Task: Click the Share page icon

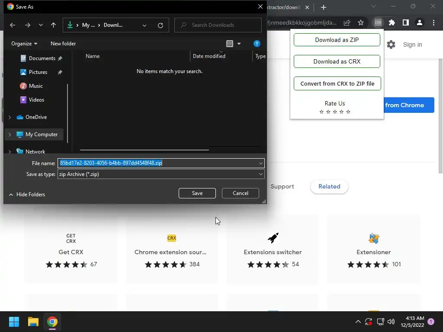Action: tap(347, 22)
